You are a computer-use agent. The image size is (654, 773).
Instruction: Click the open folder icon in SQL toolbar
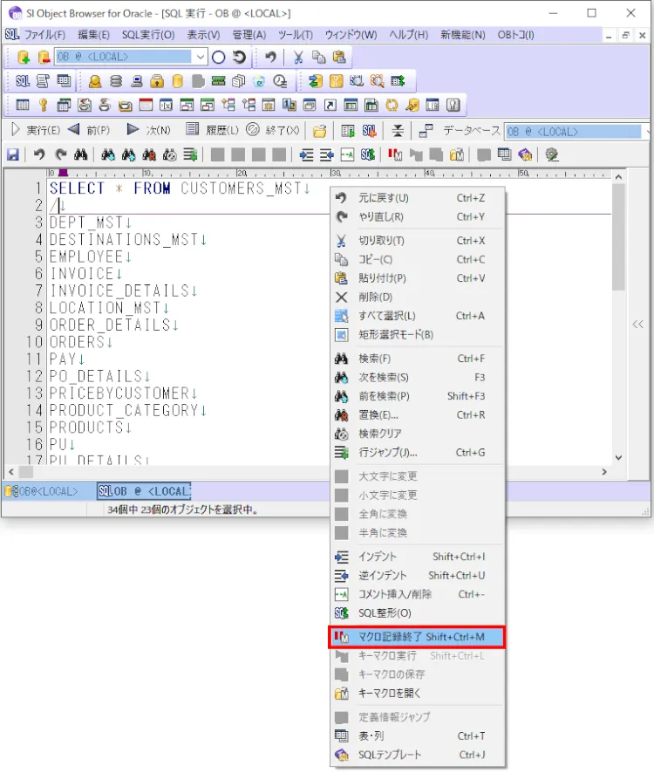319,131
